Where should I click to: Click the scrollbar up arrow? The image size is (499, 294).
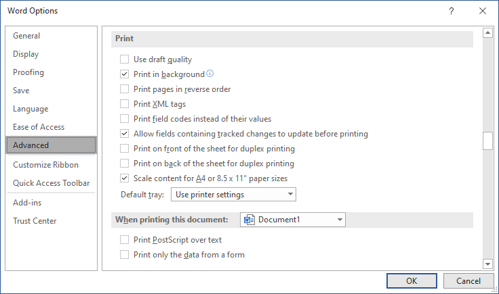click(x=487, y=32)
